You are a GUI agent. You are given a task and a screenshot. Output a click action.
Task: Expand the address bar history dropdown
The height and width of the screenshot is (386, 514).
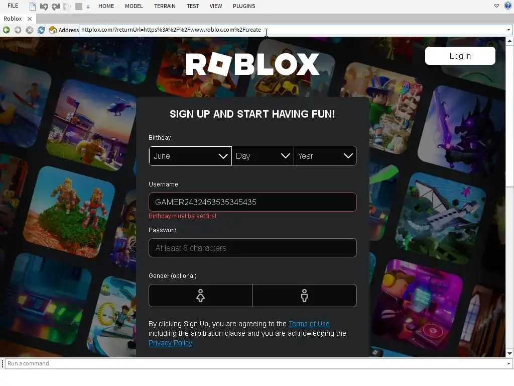click(509, 30)
